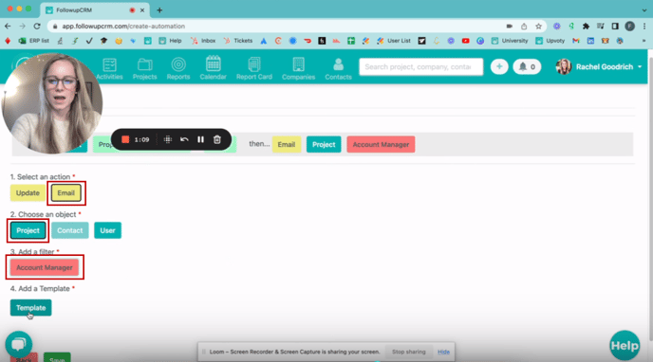Toggle the browser side panel icon
Image resolution: width=653 pixels, height=362 pixels.
click(615, 27)
